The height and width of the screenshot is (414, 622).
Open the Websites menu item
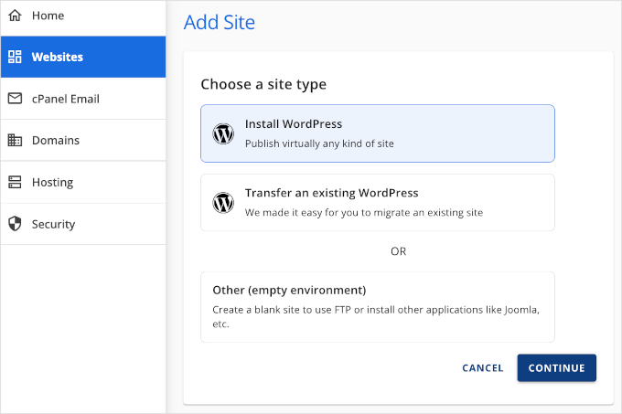tap(83, 57)
